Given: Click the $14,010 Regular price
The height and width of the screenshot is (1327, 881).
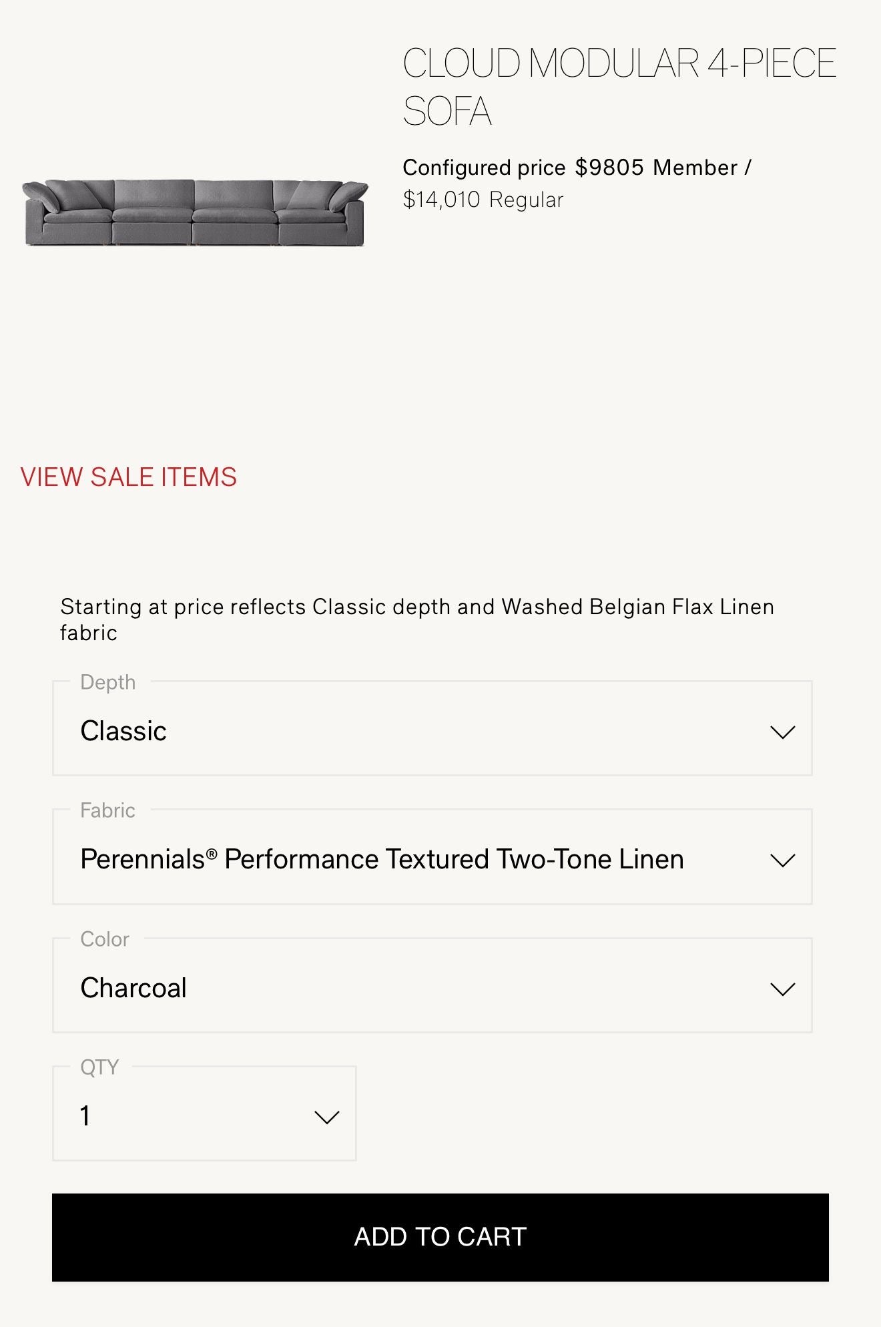Looking at the screenshot, I should pyautogui.click(x=483, y=200).
